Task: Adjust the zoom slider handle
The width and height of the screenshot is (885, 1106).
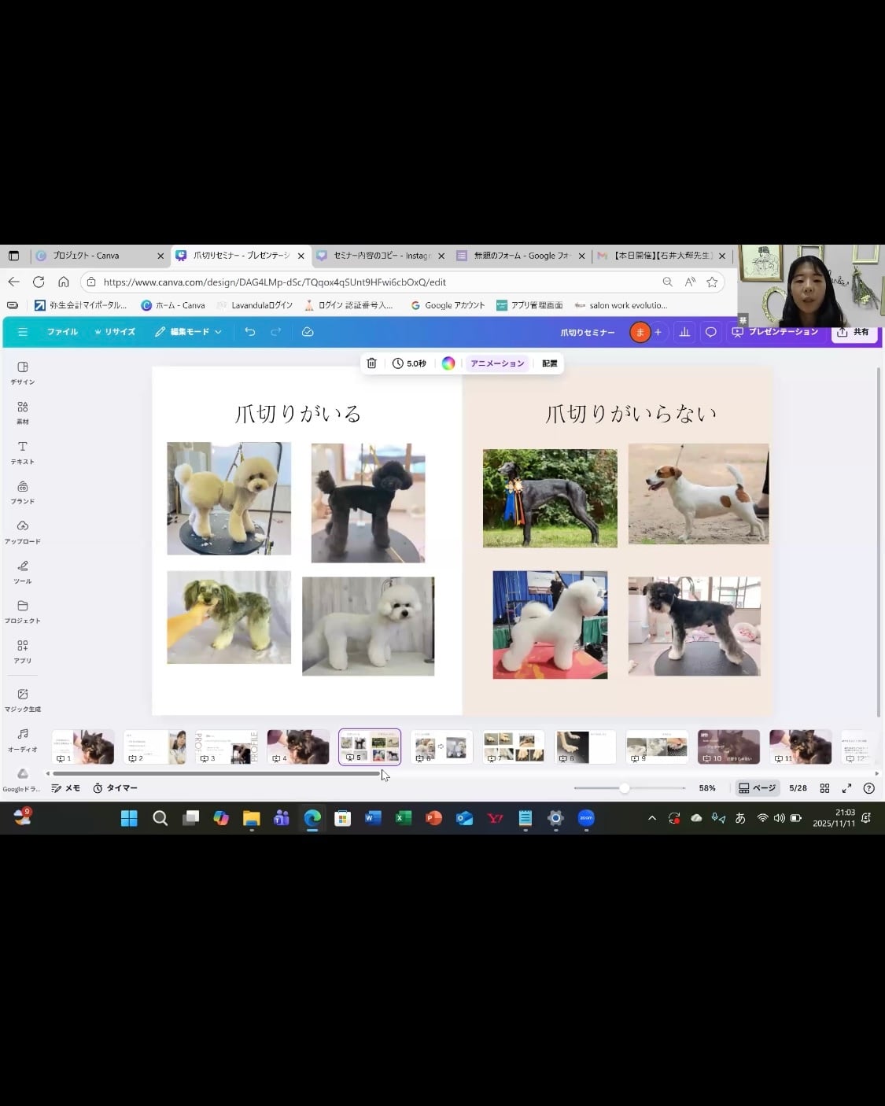Action: (x=624, y=787)
